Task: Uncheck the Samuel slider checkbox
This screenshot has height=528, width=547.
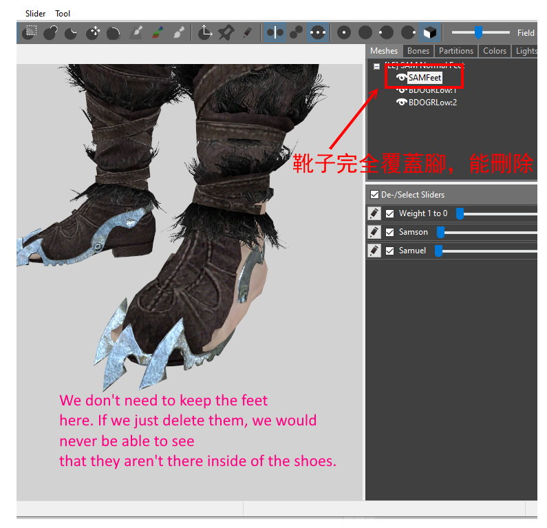Action: 389,251
